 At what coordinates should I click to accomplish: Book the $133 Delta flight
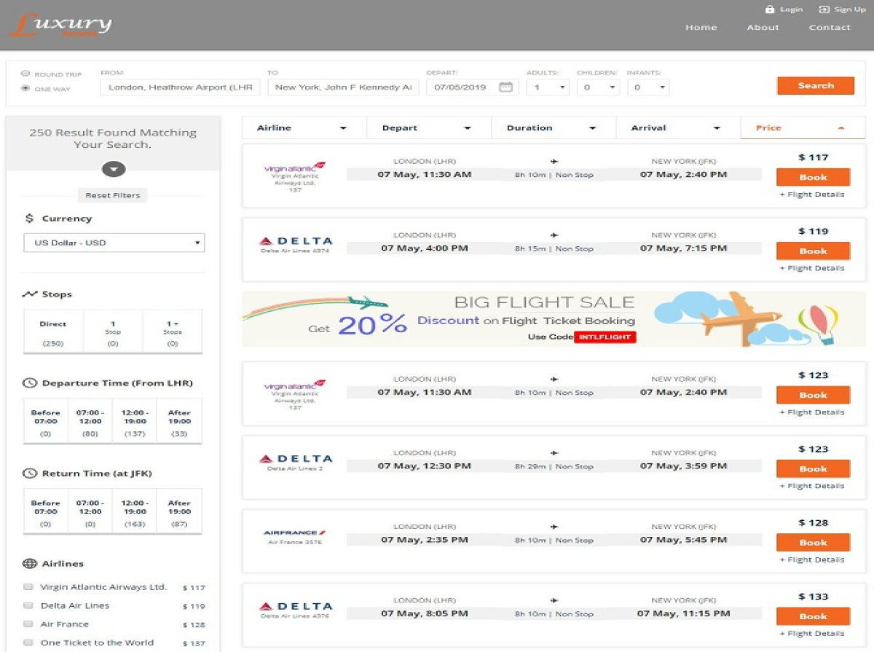(813, 616)
